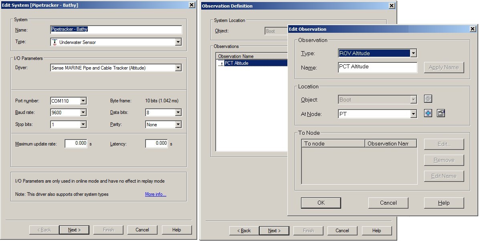Click Observation Name header in Observations list
The image size is (479, 241).
click(252, 56)
